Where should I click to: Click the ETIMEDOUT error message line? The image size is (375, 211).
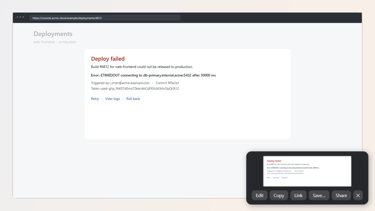tap(153, 75)
